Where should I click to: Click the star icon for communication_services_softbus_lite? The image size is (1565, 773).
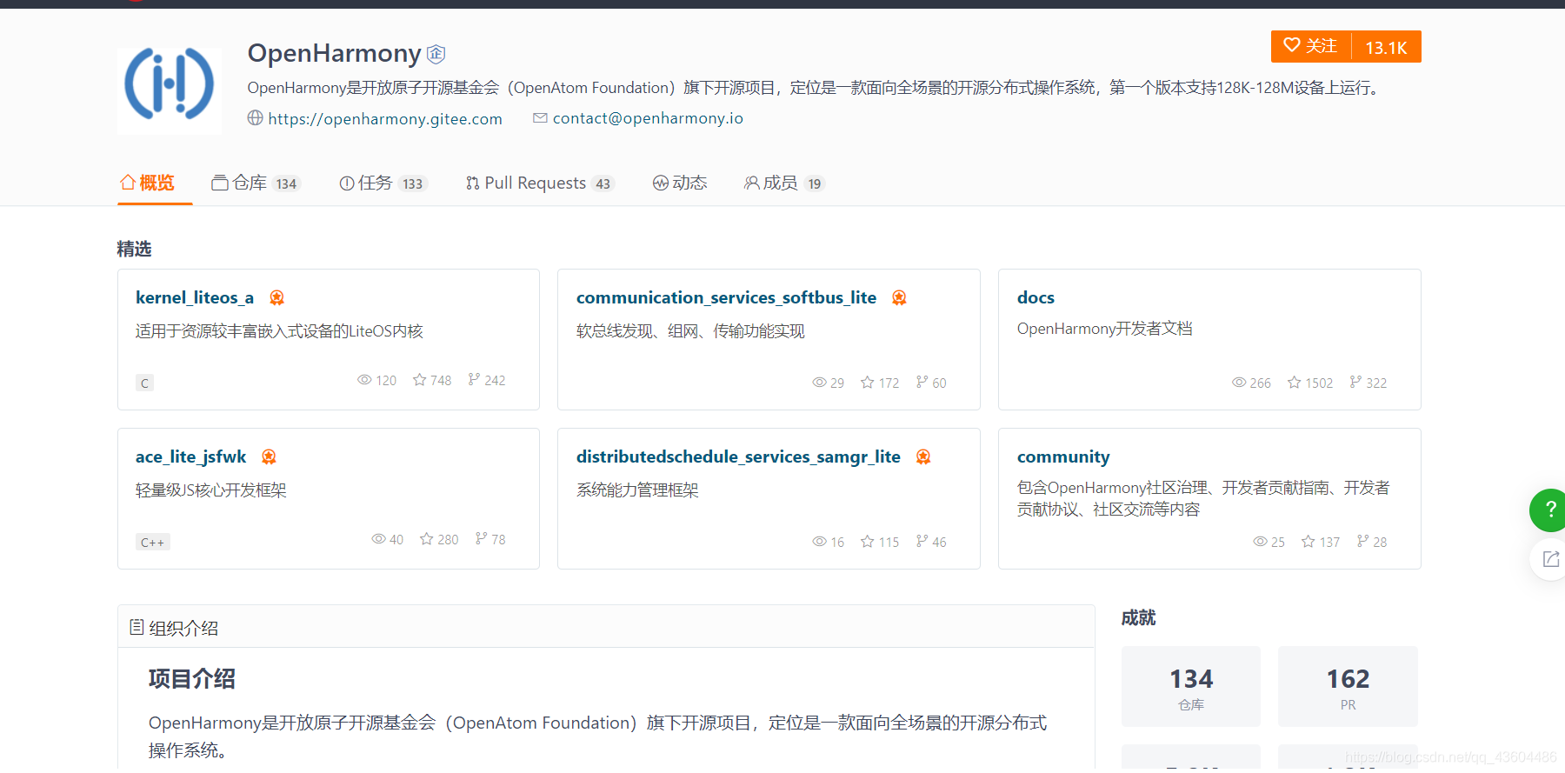coord(868,383)
